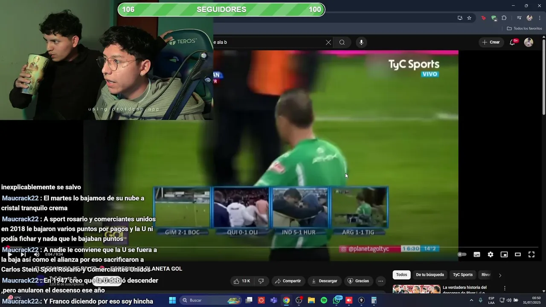546x307 pixels.
Task: Select the River filter chip
Action: (486, 275)
